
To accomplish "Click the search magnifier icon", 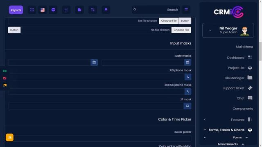I will 135,9.
